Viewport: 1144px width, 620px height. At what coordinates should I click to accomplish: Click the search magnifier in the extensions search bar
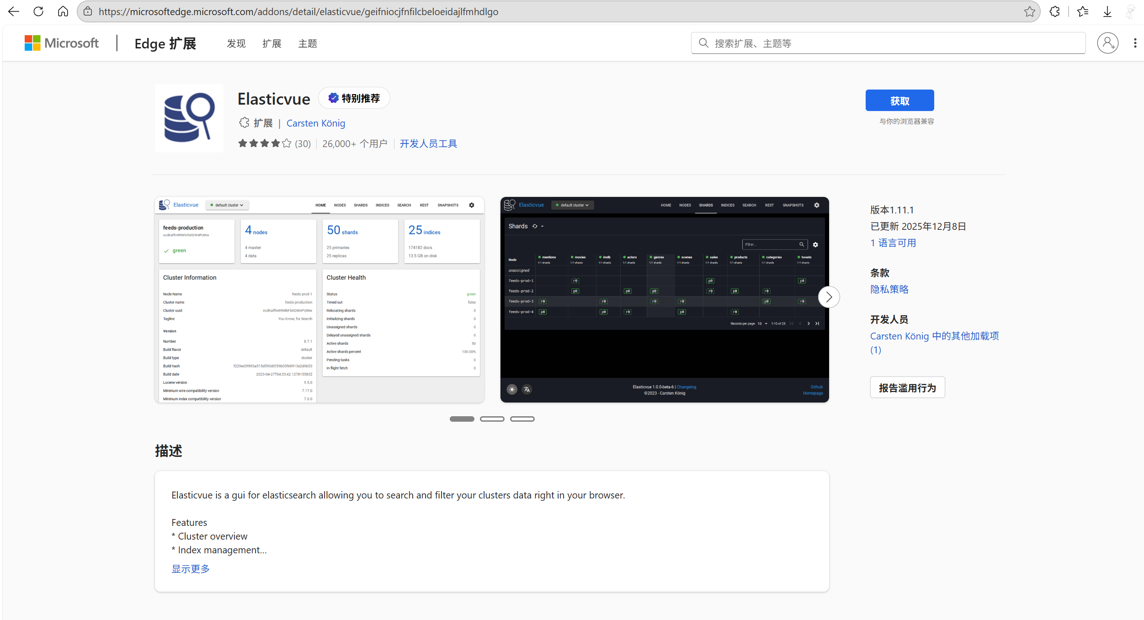click(x=704, y=42)
